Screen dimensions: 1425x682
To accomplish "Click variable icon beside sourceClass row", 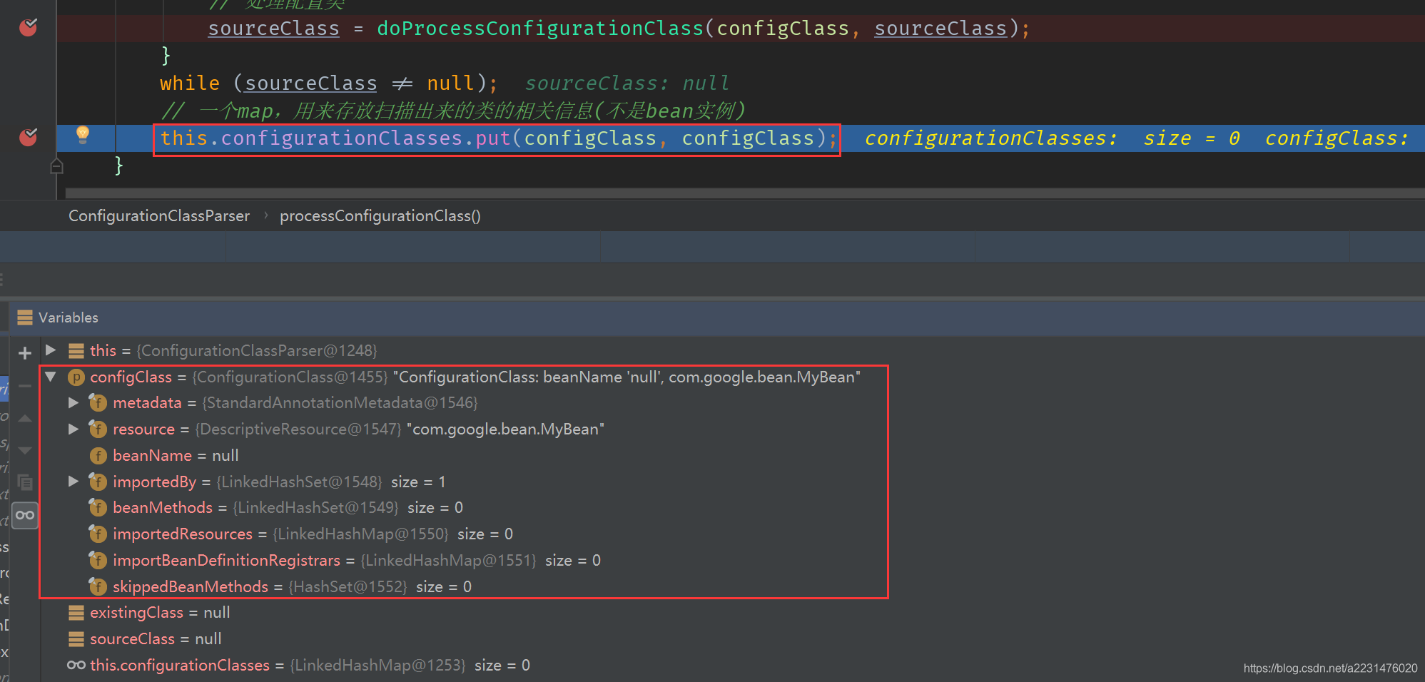I will pos(76,638).
